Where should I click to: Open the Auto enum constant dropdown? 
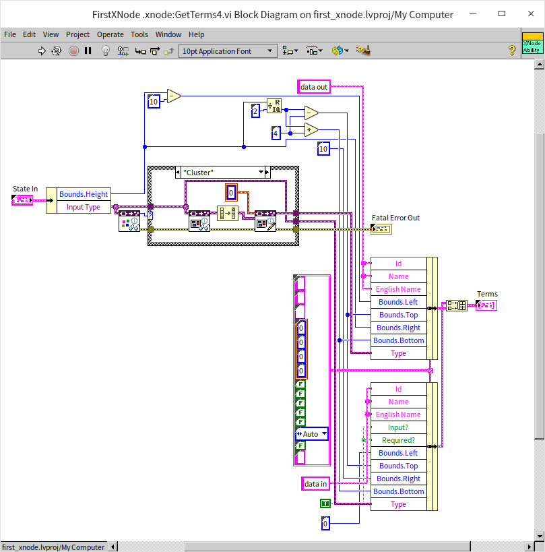point(324,434)
